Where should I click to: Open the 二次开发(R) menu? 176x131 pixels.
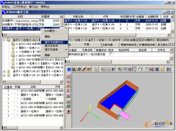click(19, 7)
